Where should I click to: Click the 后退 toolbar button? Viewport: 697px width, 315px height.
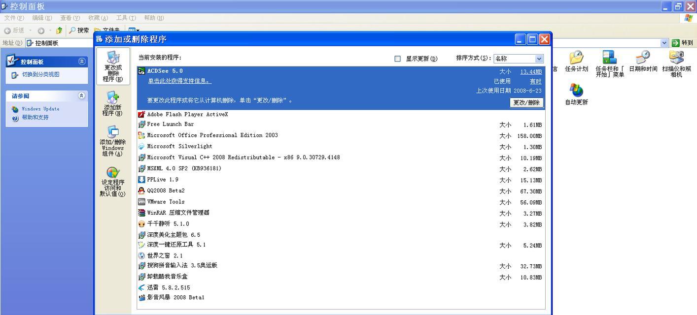[x=14, y=31]
